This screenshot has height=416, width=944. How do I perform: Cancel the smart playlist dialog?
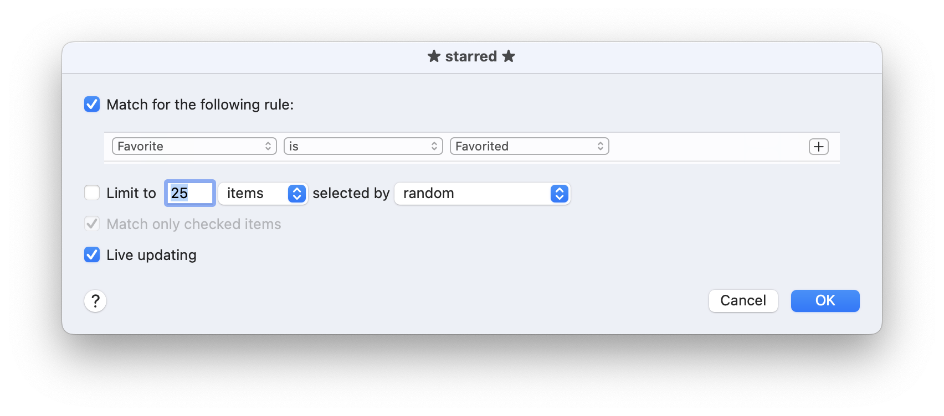coord(743,300)
